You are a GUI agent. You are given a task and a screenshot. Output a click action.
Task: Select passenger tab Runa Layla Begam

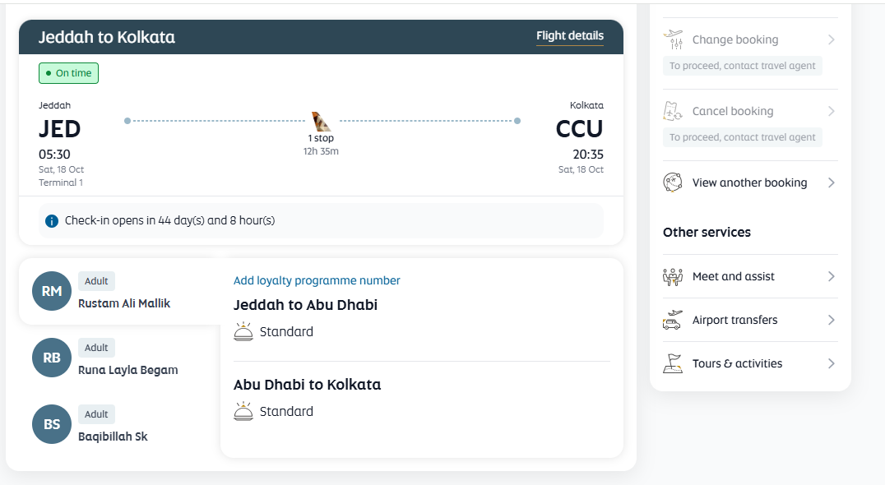120,358
